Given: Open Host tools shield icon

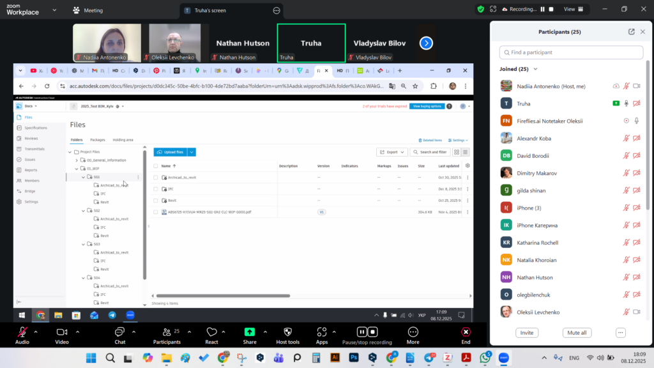Looking at the screenshot, I should 287,332.
